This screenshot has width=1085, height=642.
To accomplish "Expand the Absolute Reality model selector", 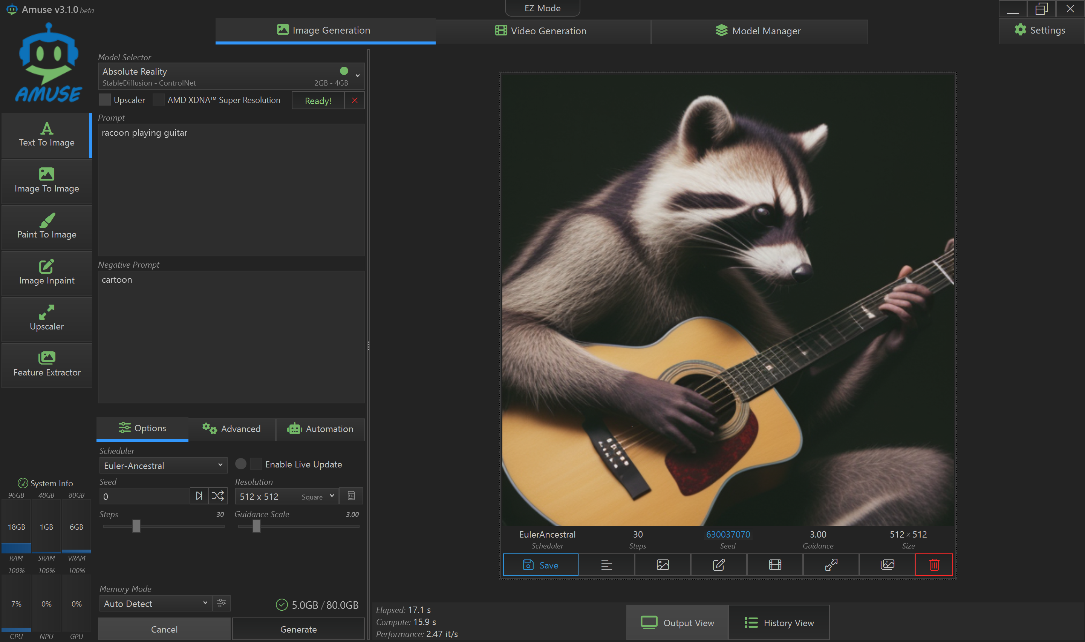I will click(x=231, y=76).
